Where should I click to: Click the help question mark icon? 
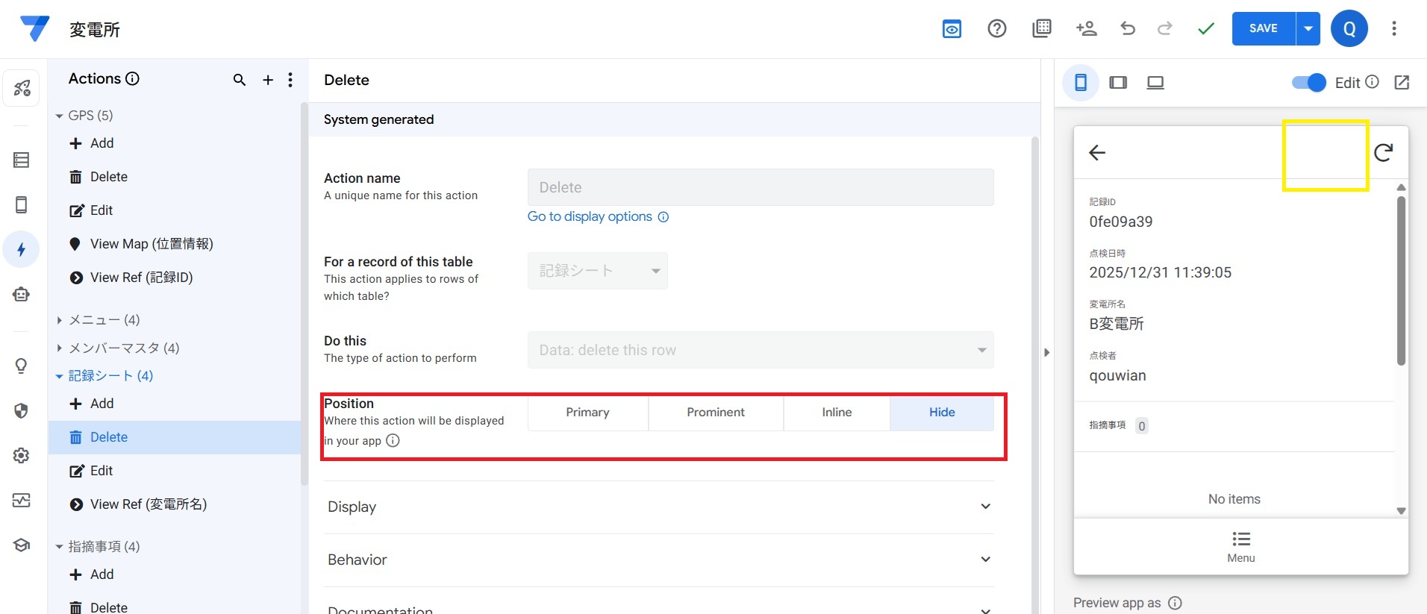[996, 28]
